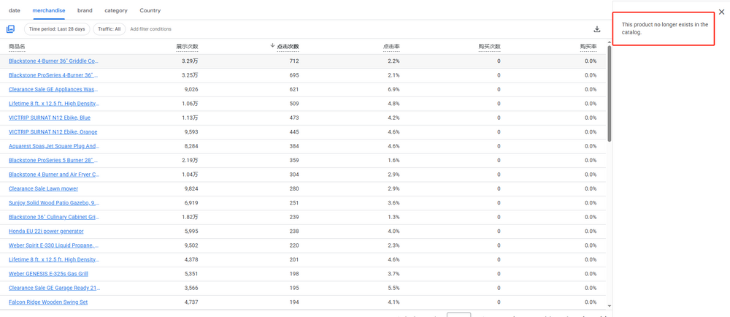Open the VICTRIP SURNAT N12 Ebike, Blue link
Viewport: 730px width, 317px height.
50,118
